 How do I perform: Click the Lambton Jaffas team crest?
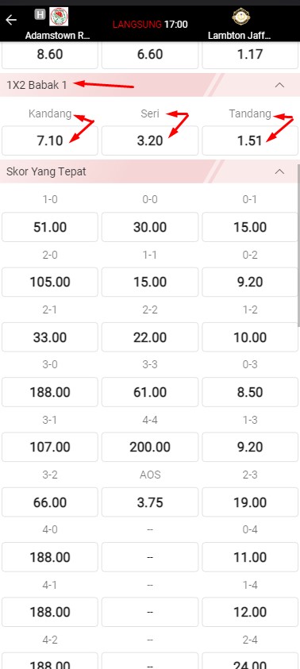pyautogui.click(x=241, y=17)
